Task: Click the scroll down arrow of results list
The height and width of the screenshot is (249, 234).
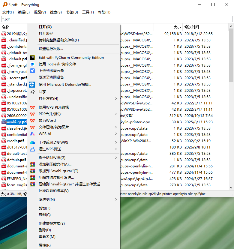Action: pyautogui.click(x=231, y=188)
